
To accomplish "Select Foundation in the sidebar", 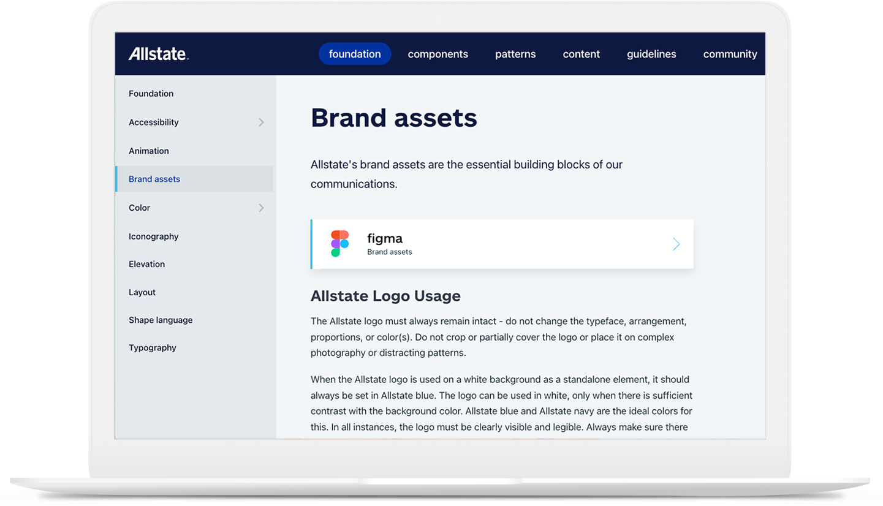I will [x=151, y=94].
